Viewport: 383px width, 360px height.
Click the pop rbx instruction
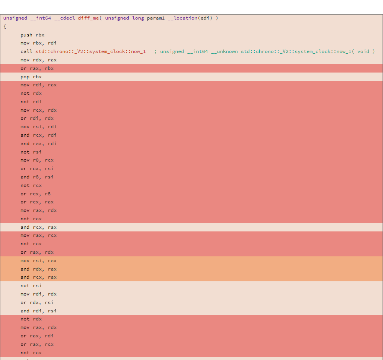point(31,76)
